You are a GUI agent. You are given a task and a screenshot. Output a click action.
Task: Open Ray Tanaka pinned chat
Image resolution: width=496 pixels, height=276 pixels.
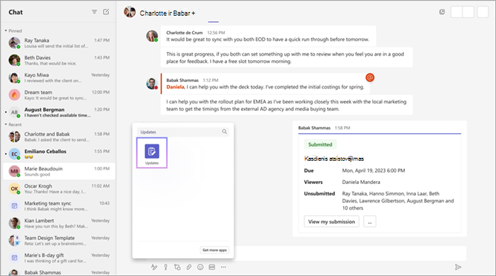[x=59, y=42]
